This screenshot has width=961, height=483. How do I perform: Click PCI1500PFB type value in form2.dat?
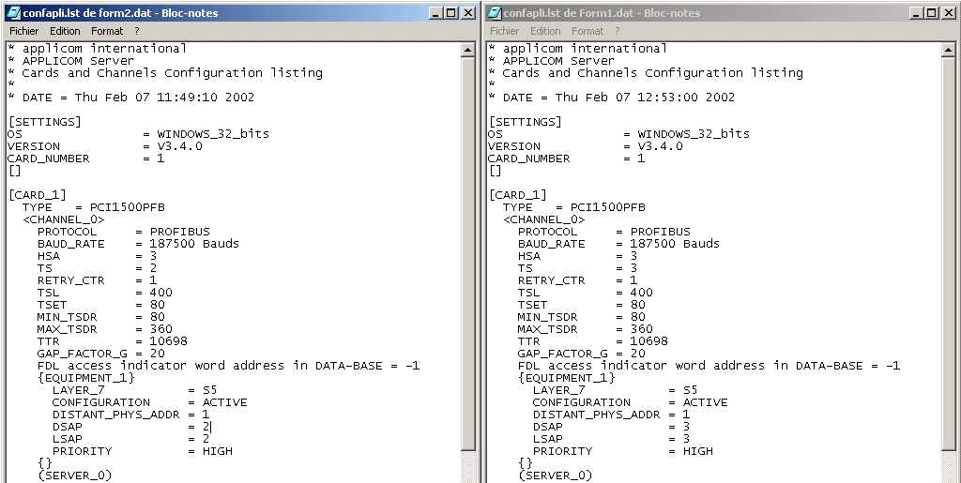click(128, 207)
